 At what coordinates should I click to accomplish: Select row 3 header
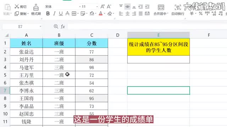[x=5, y=60]
